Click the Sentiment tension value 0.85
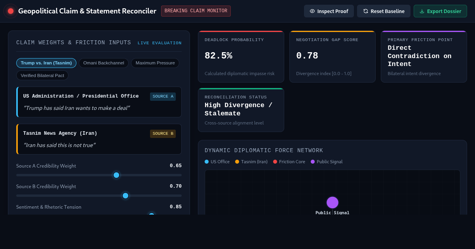 (176, 207)
